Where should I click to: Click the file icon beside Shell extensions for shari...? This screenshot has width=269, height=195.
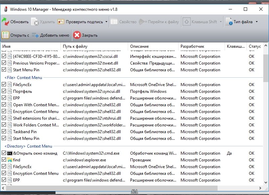pyautogui.click(x=10, y=118)
